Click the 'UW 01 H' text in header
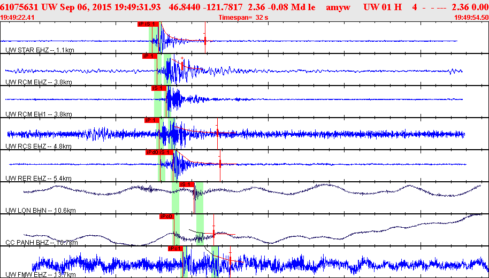 click(383, 7)
